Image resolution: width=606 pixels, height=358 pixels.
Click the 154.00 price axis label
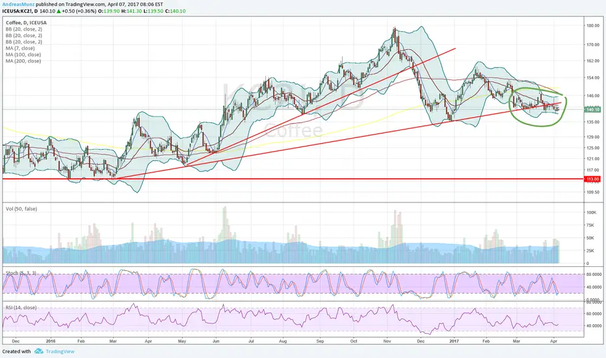[x=593, y=78]
